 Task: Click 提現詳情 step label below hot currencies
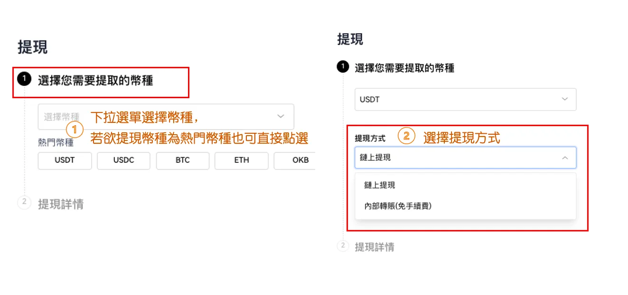pyautogui.click(x=61, y=204)
